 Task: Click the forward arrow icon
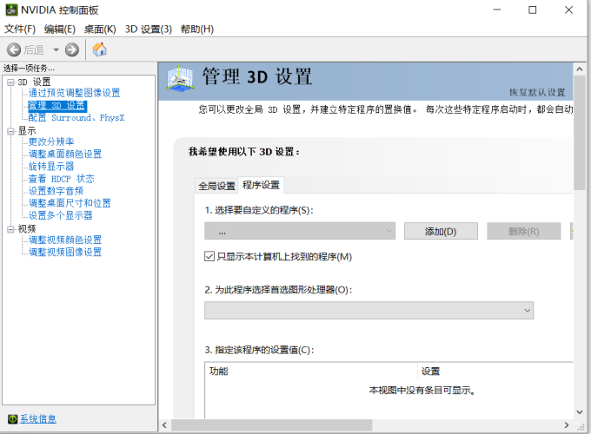point(71,49)
